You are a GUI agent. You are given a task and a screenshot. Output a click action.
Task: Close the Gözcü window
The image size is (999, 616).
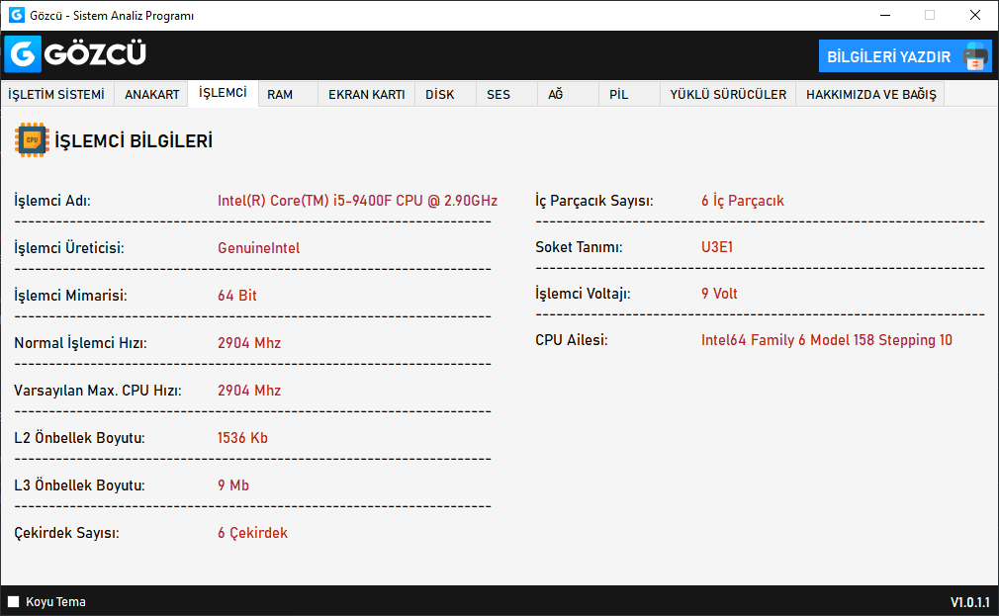pos(975,15)
